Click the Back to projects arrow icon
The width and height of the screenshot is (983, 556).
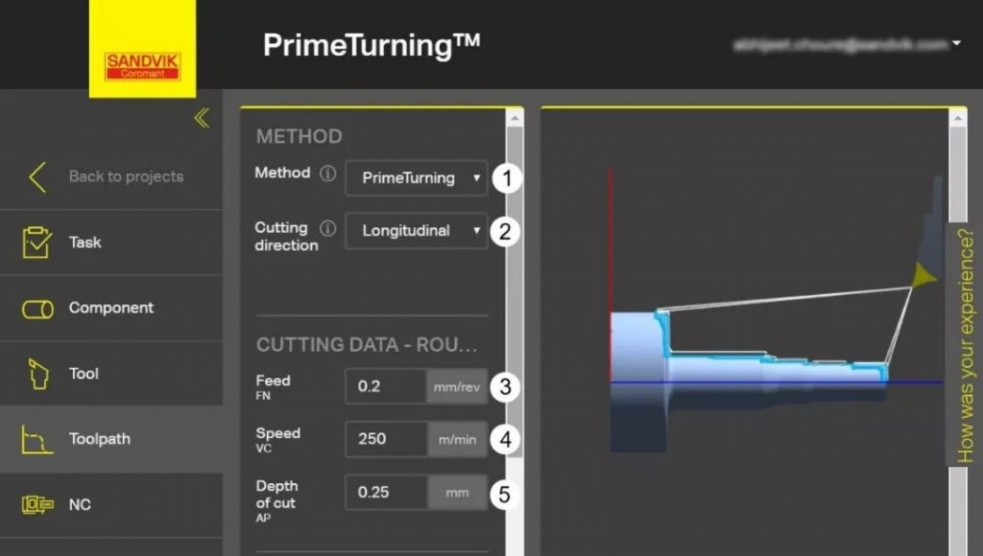tap(37, 177)
